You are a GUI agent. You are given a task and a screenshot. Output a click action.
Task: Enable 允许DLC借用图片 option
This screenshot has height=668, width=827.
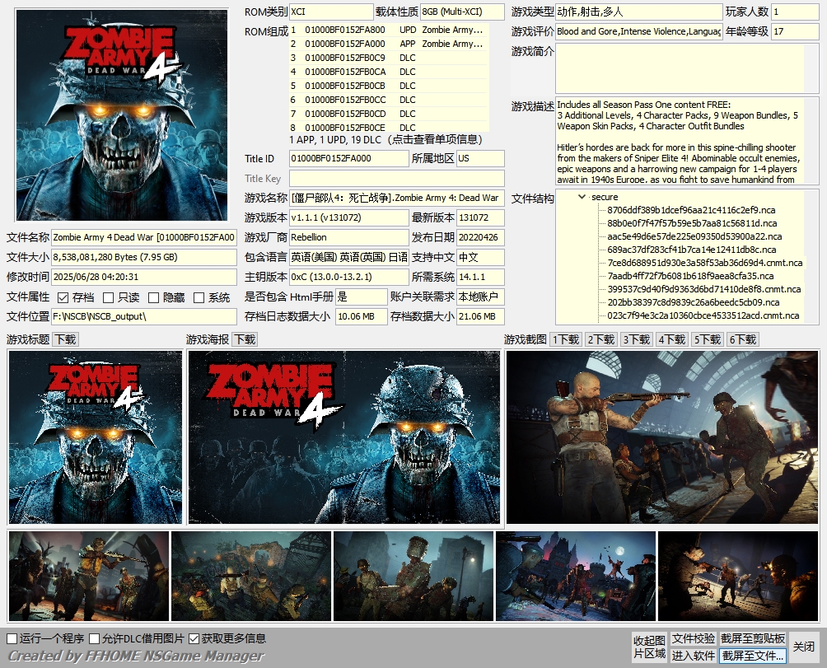[95, 638]
